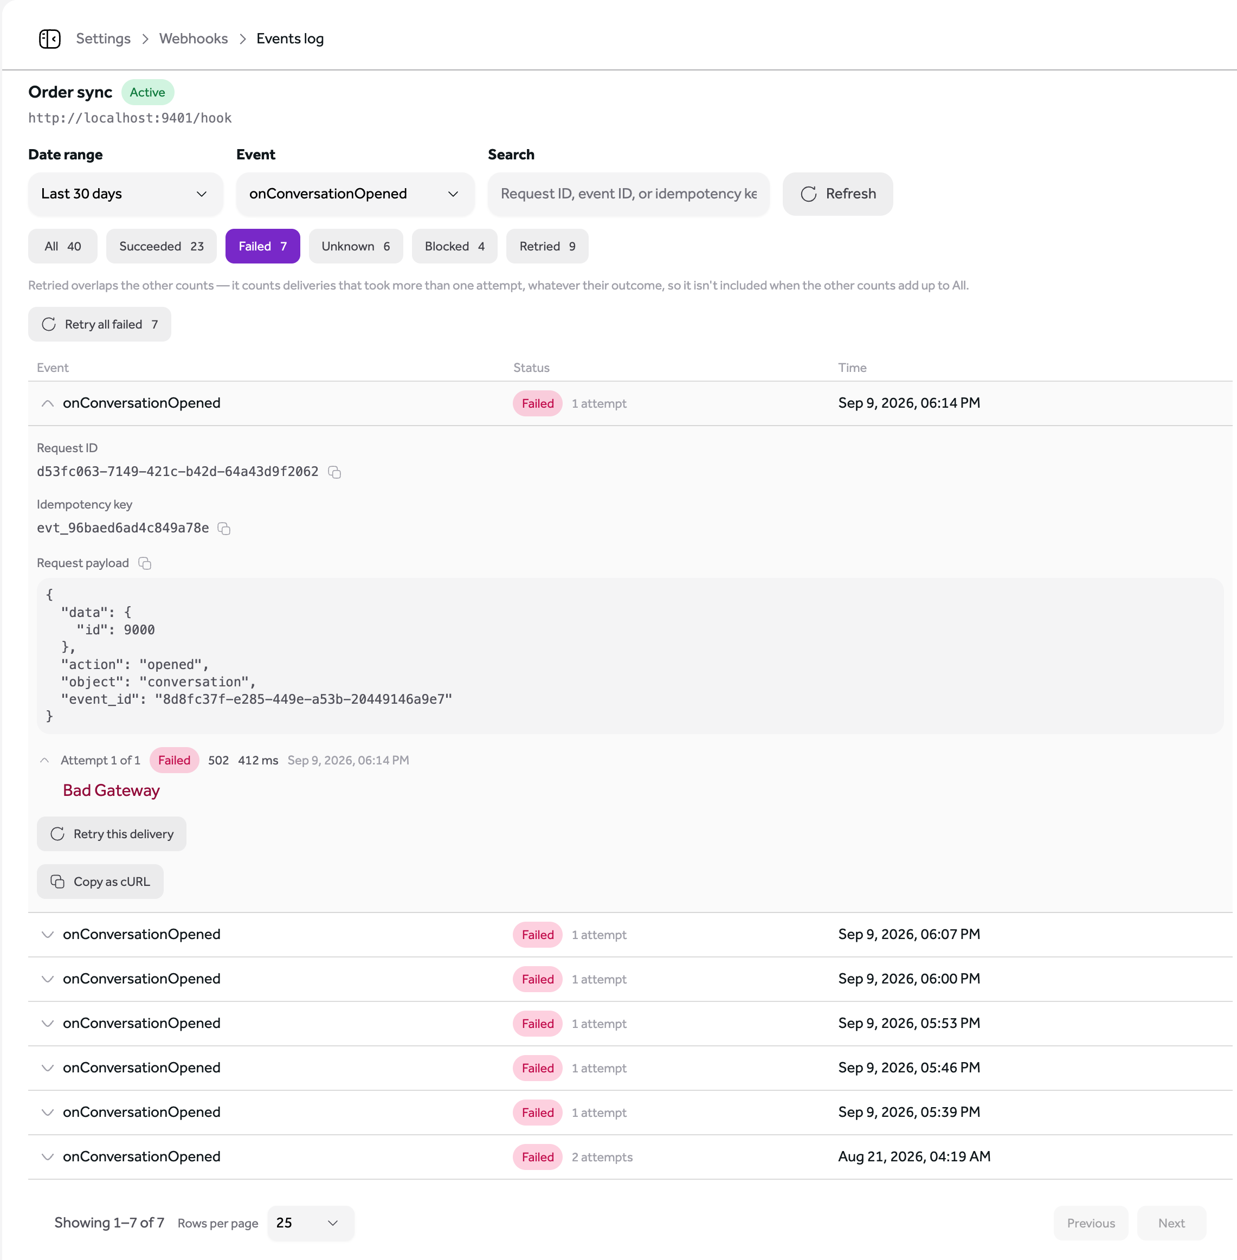The image size is (1237, 1260).
Task: Click the Active status badge
Action: coord(147,92)
